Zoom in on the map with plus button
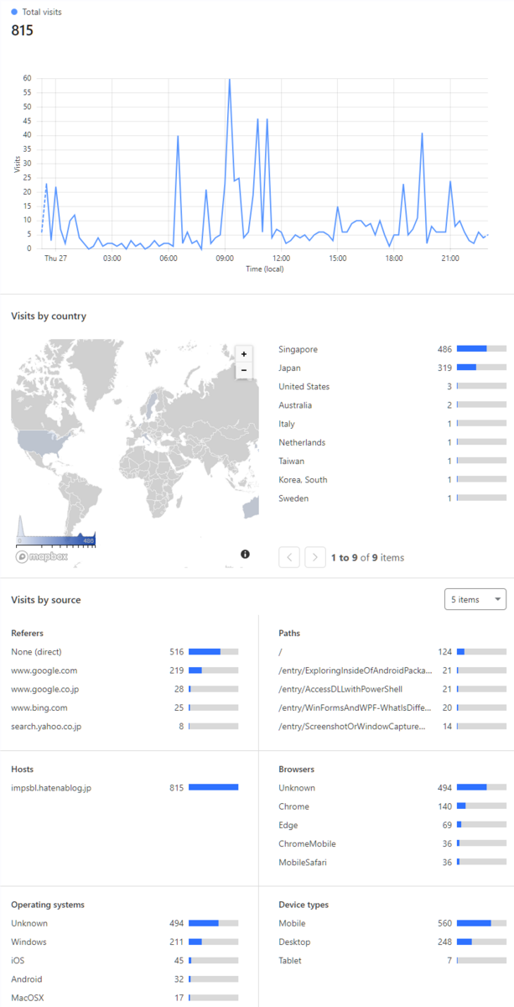The height and width of the screenshot is (1007, 514). click(244, 354)
